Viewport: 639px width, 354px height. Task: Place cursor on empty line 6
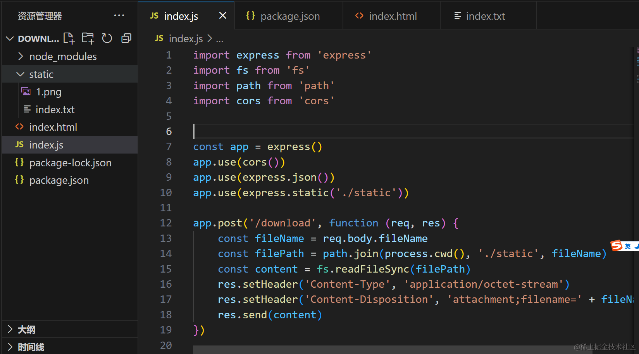413,131
